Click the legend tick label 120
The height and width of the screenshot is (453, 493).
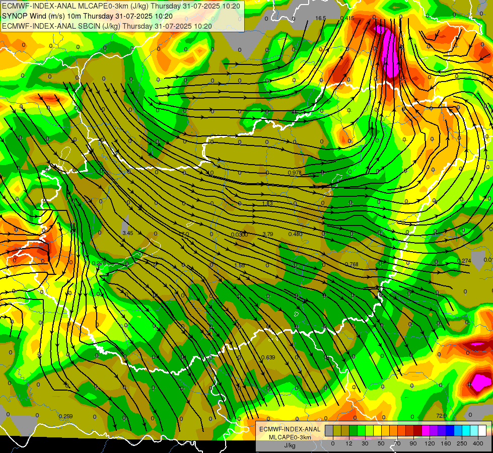[430, 443]
